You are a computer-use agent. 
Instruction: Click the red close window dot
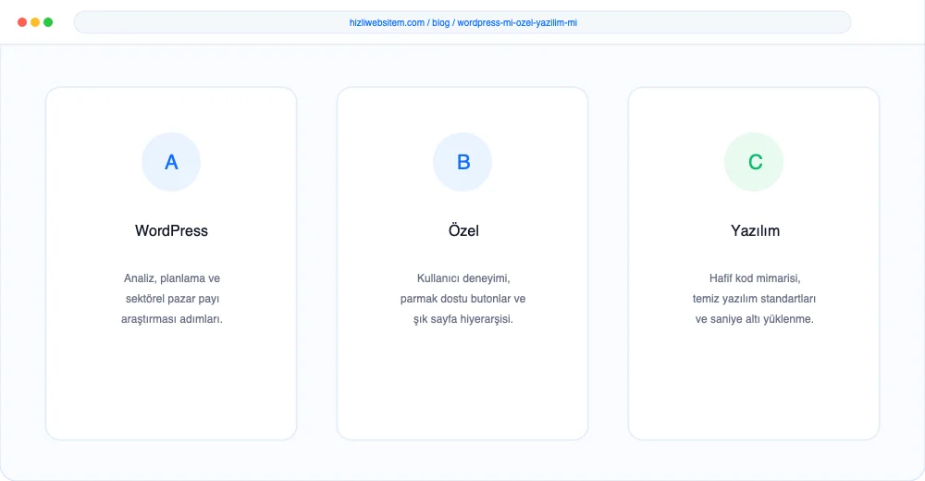[x=22, y=22]
